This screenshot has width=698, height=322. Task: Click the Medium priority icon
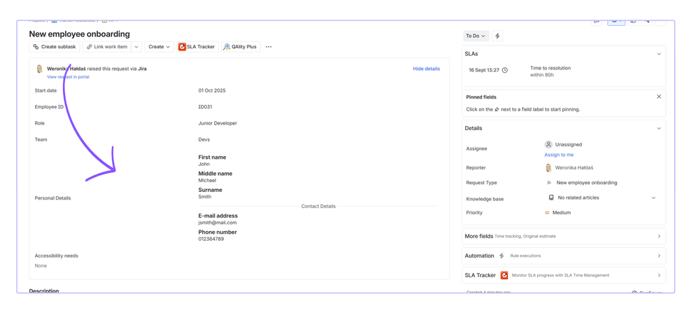[547, 213]
